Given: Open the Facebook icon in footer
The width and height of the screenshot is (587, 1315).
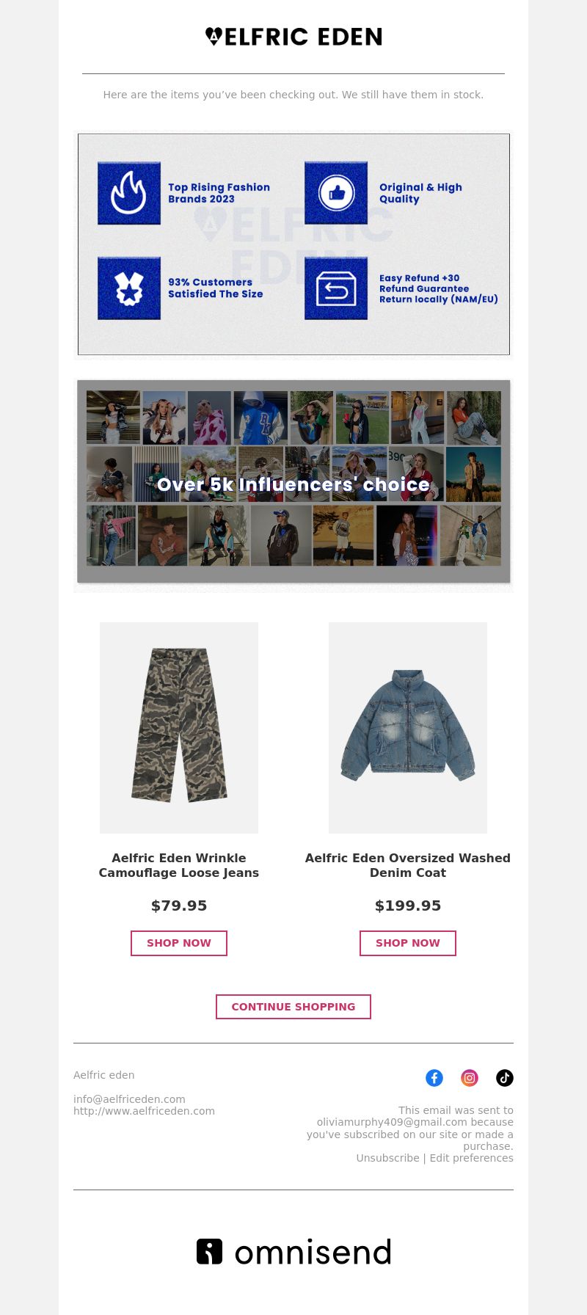Looking at the screenshot, I should click(x=434, y=1078).
